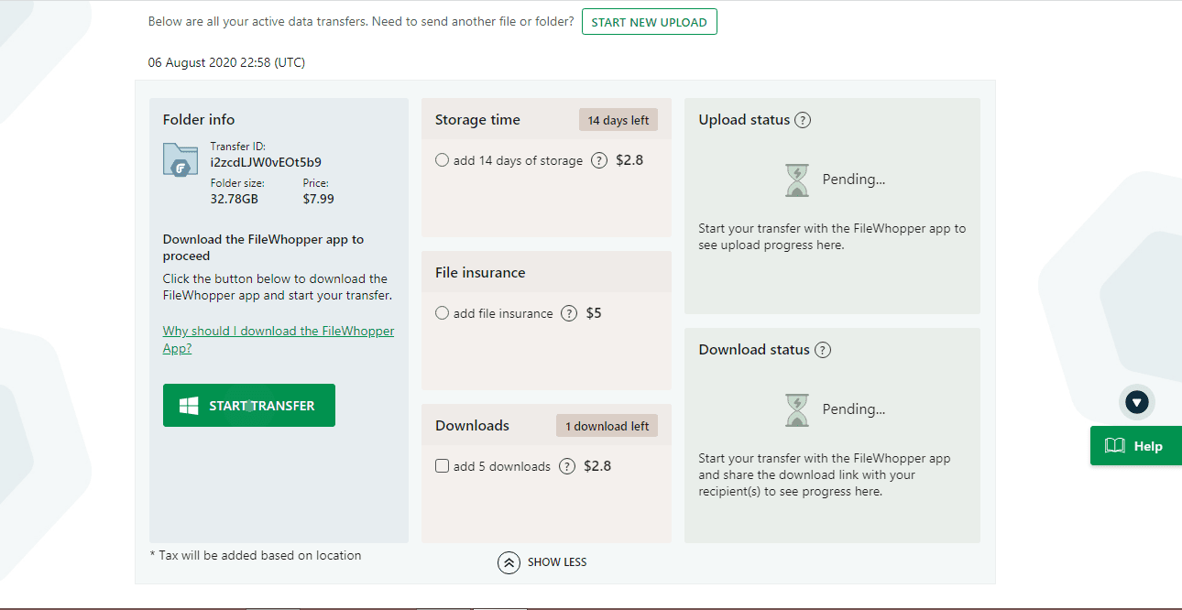Viewport: 1182px width, 610px height.
Task: Click the Windows logo on Start Transfer button
Action: pos(190,406)
